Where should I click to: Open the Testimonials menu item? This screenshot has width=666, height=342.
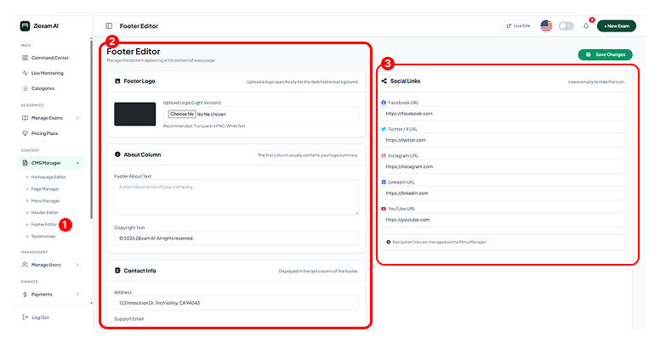tap(43, 236)
